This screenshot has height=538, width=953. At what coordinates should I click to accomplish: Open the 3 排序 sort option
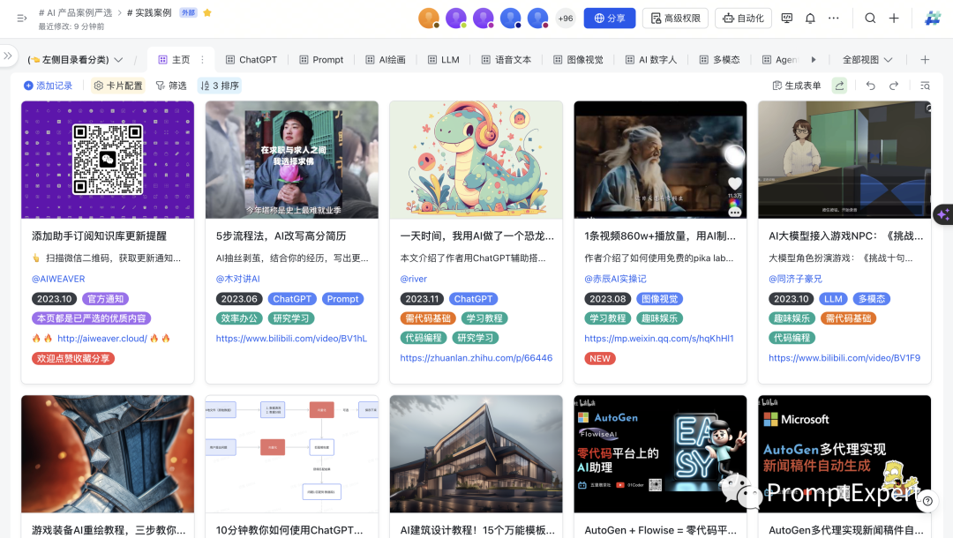(x=220, y=86)
